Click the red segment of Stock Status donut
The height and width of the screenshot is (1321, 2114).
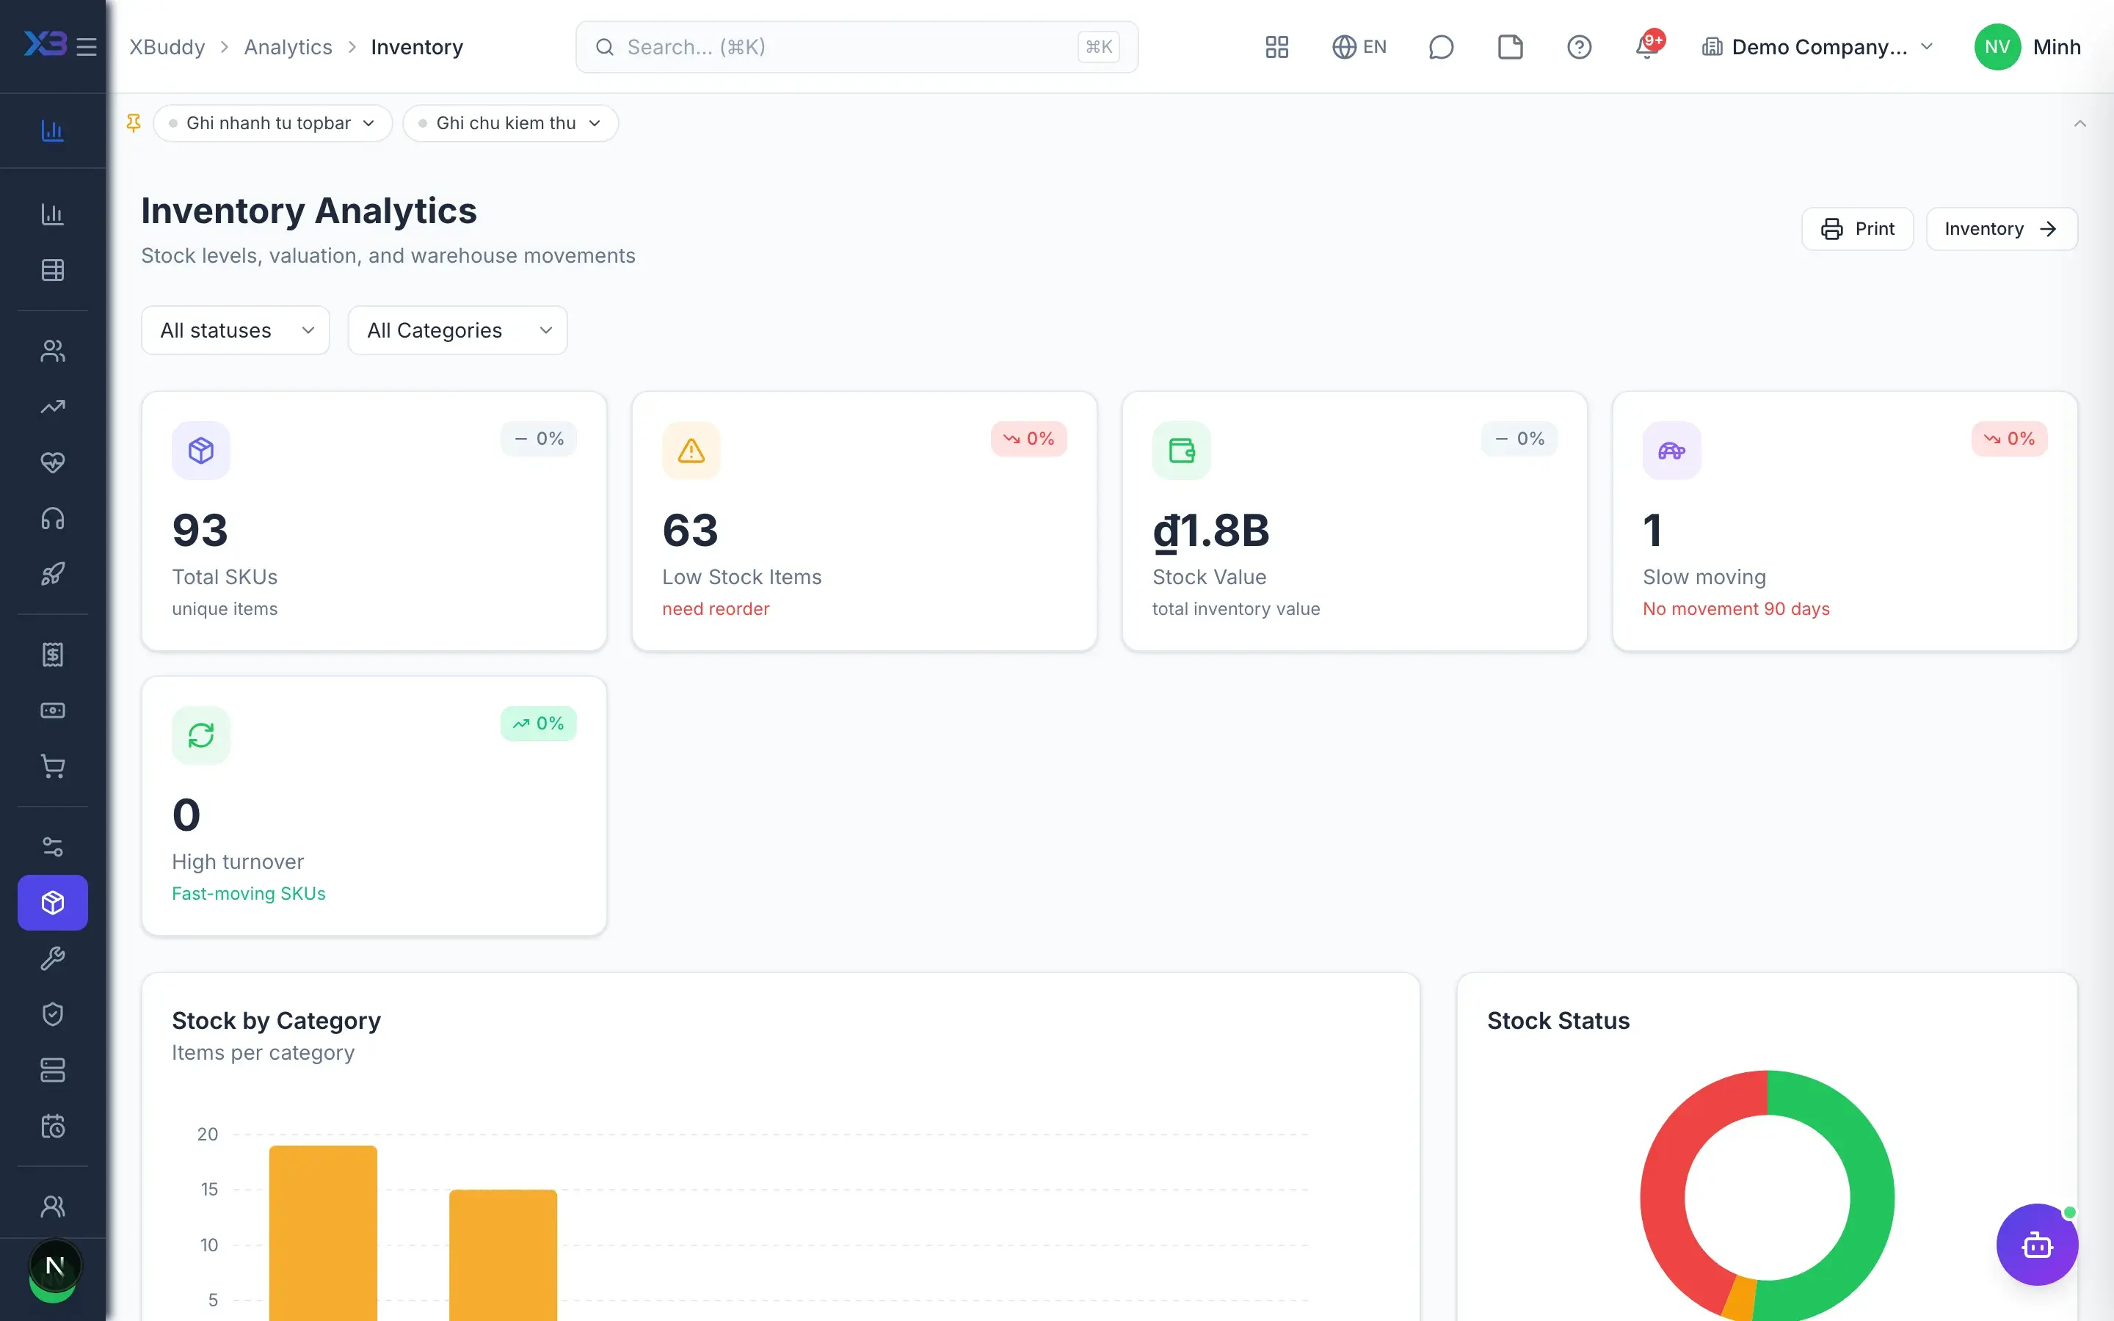(x=1664, y=1188)
